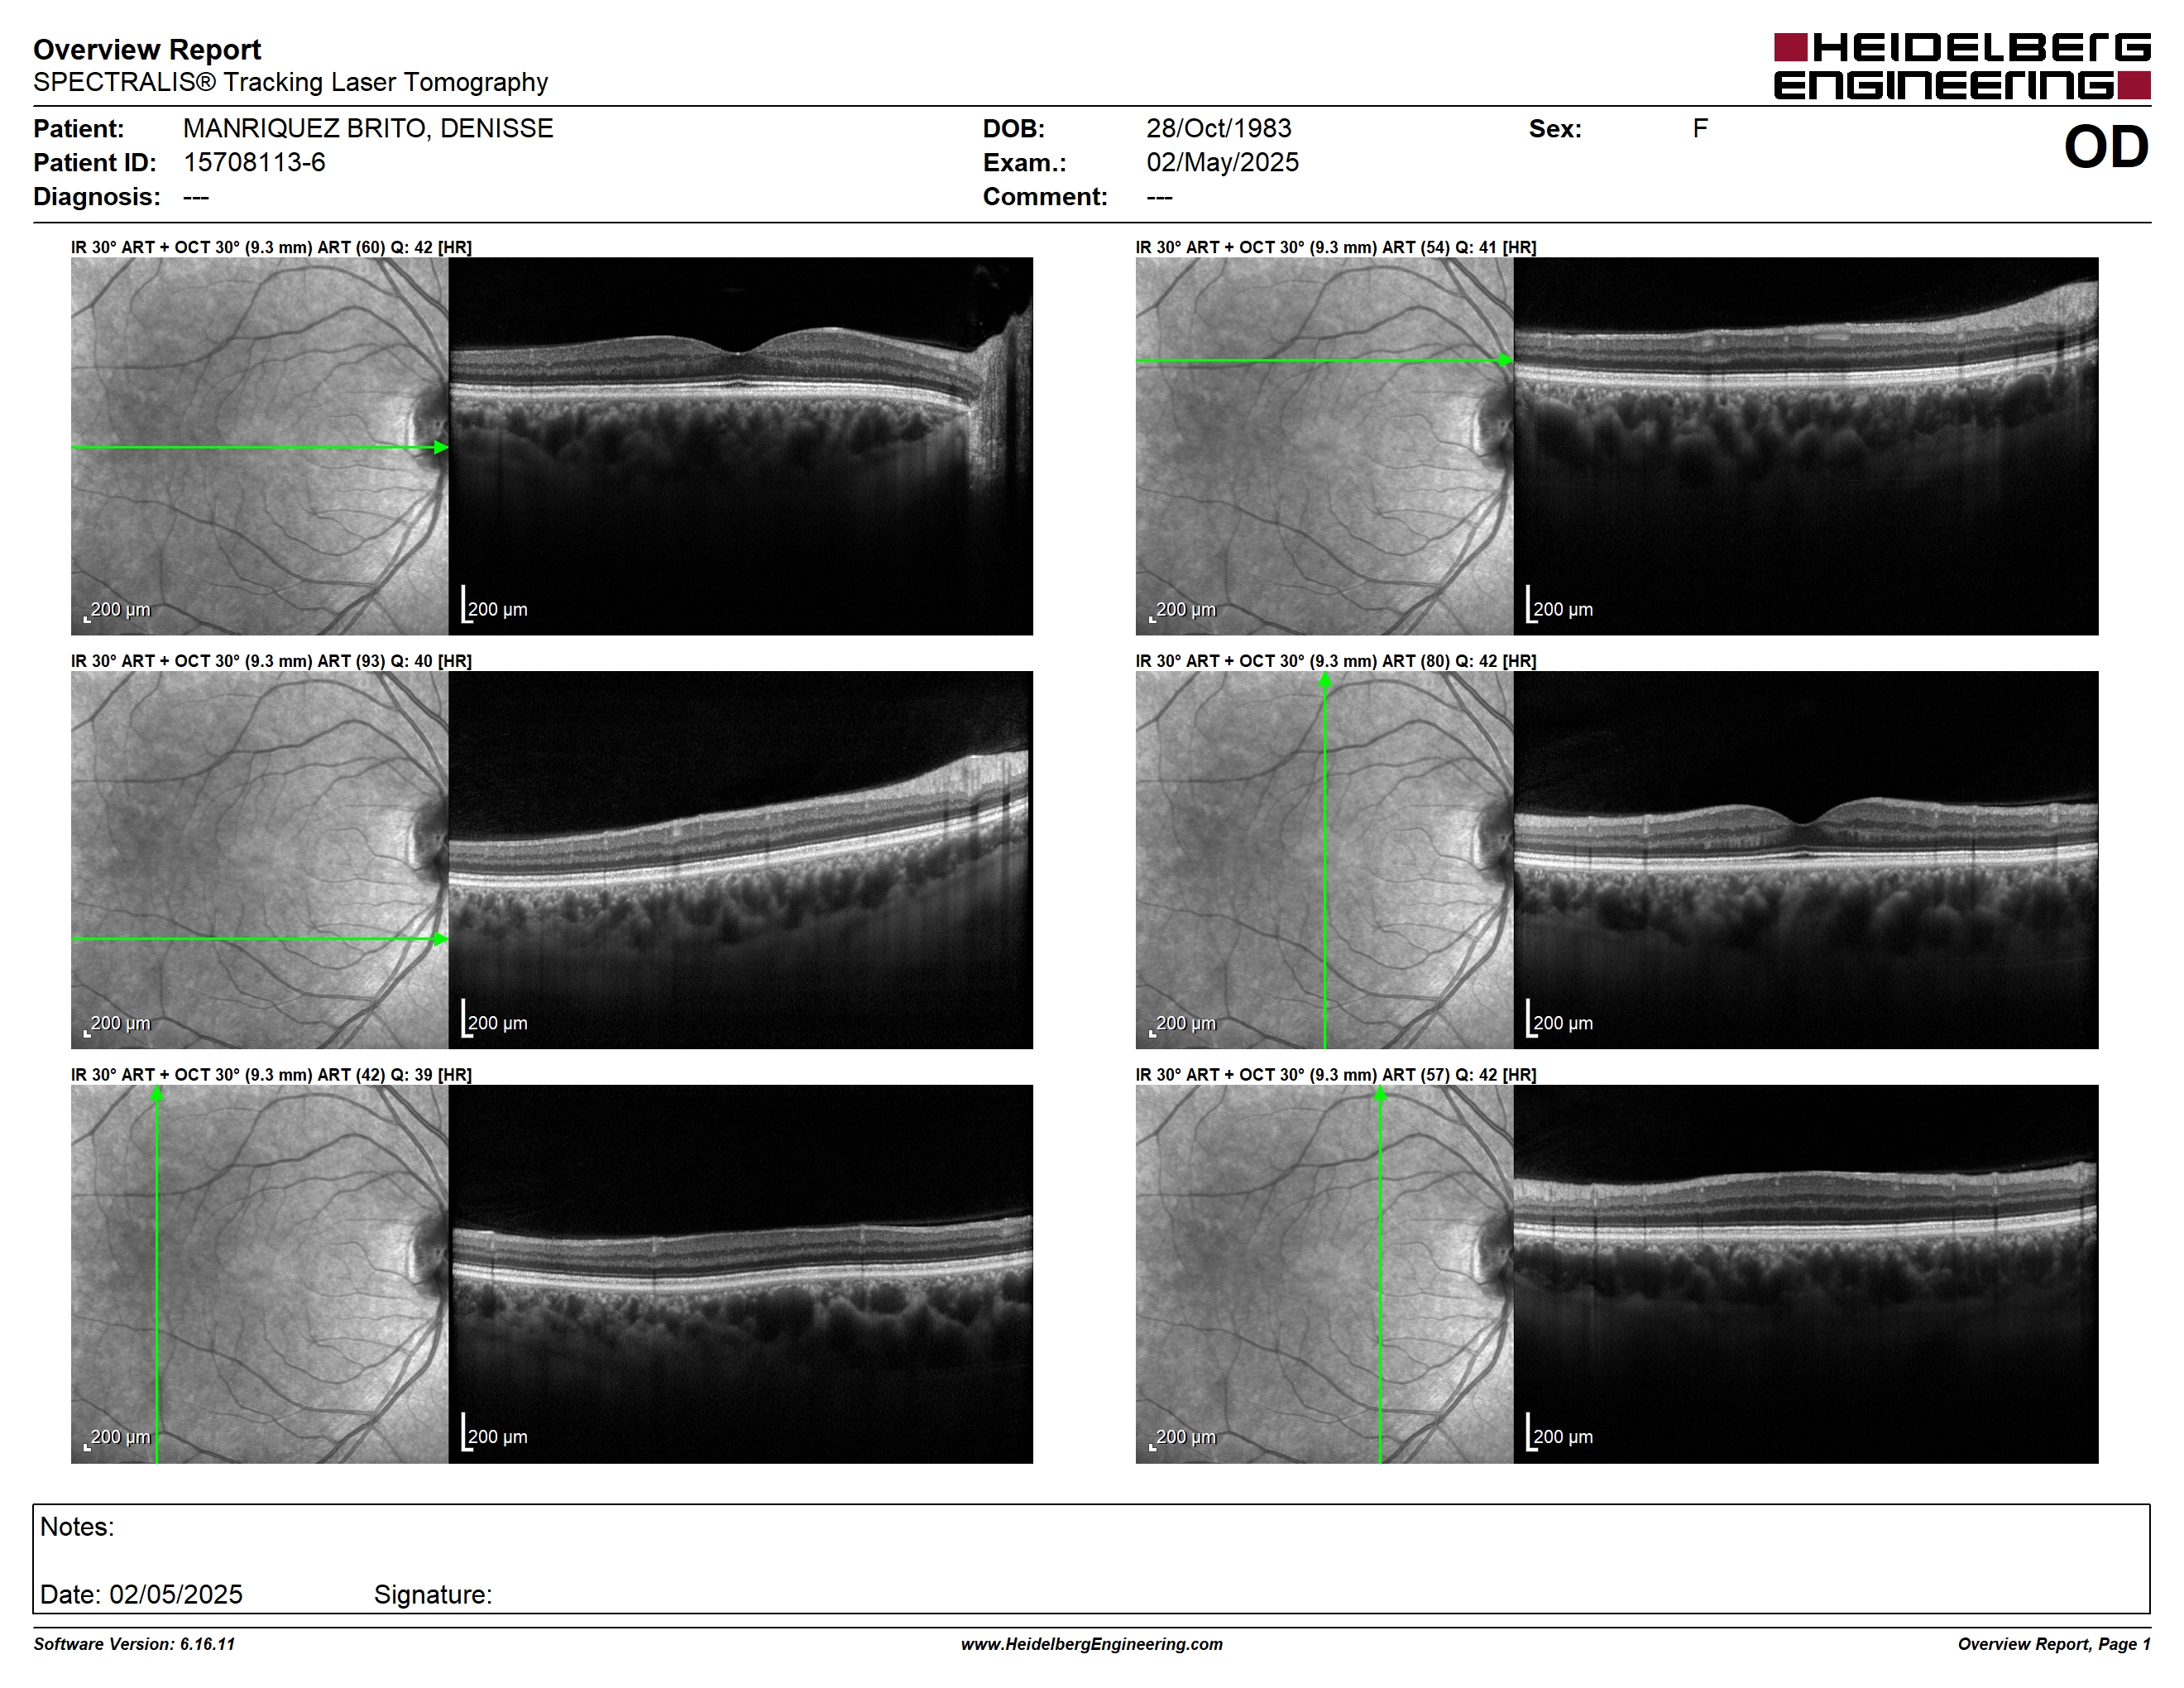Open the IR fundus image for ART (57) scan

point(1324,1274)
